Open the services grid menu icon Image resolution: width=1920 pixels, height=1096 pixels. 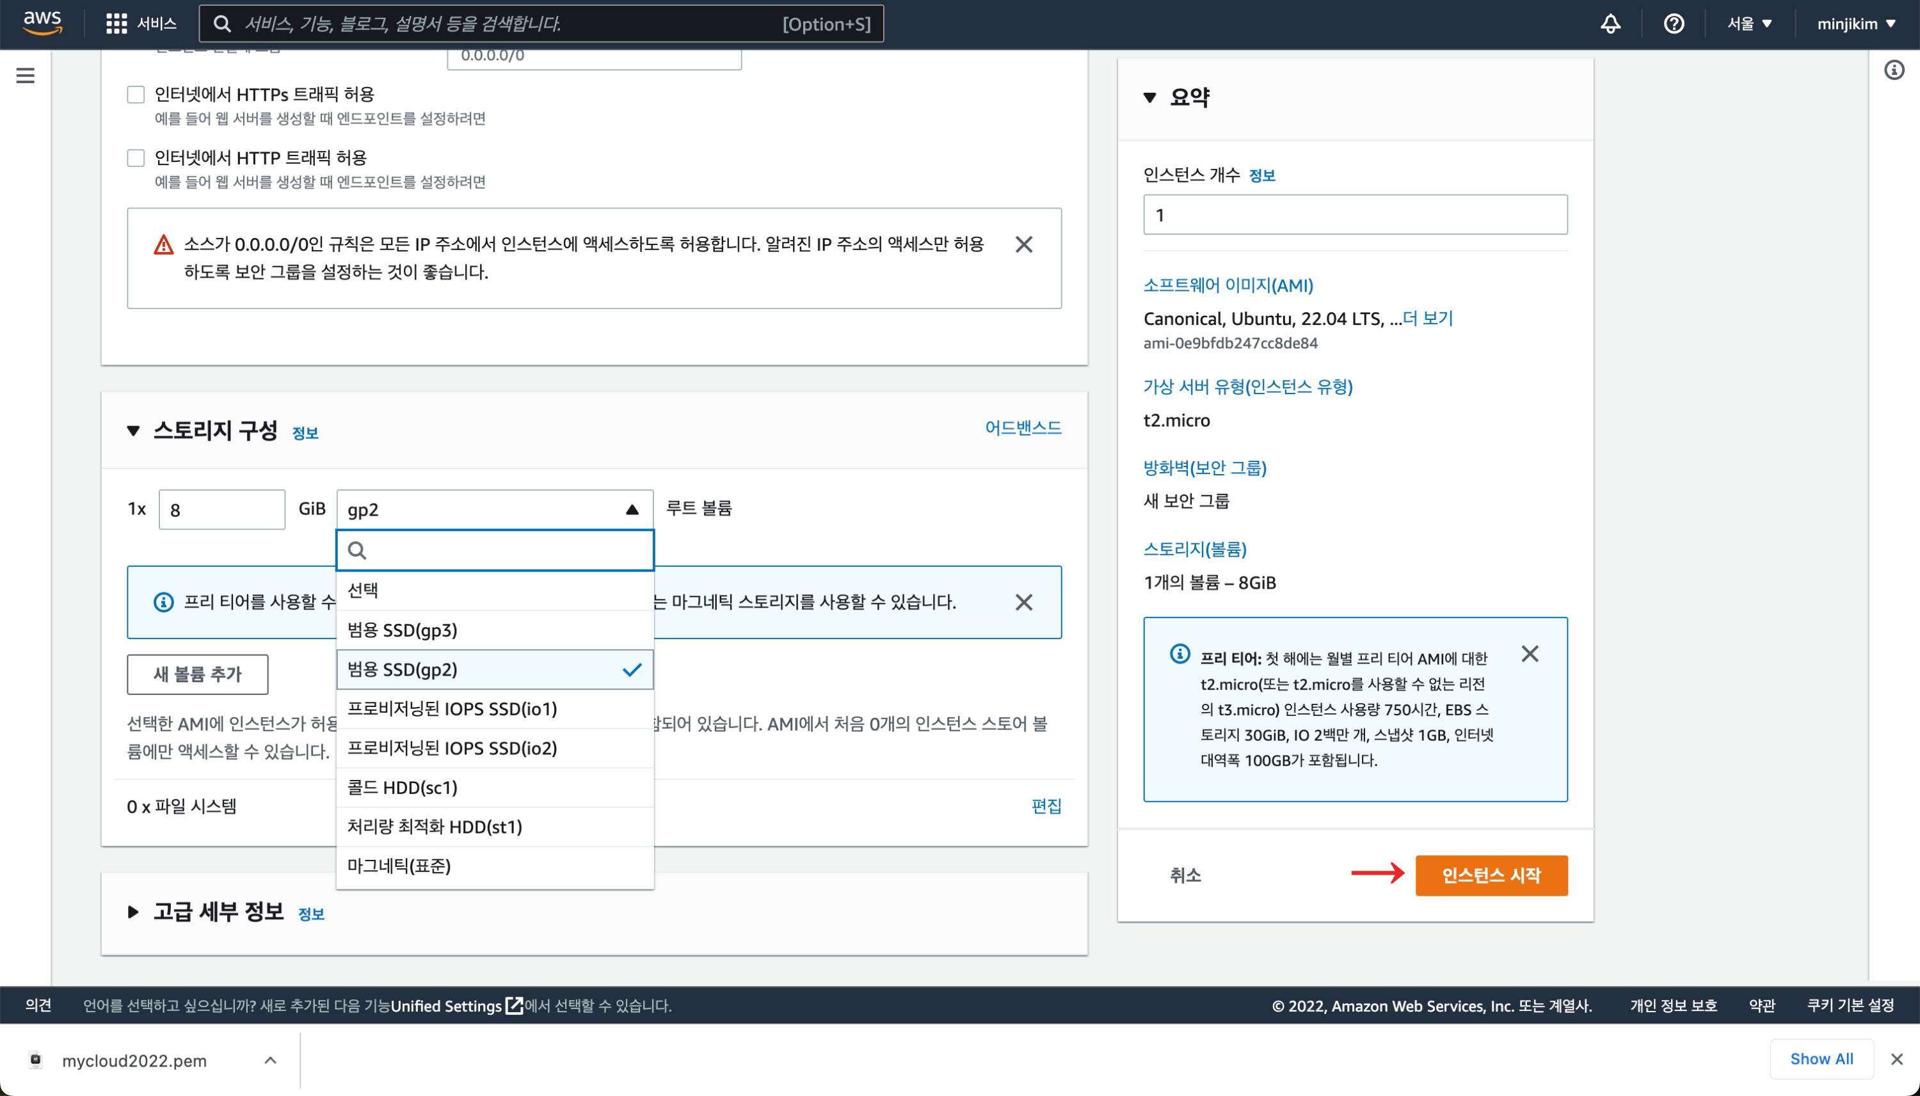click(116, 23)
